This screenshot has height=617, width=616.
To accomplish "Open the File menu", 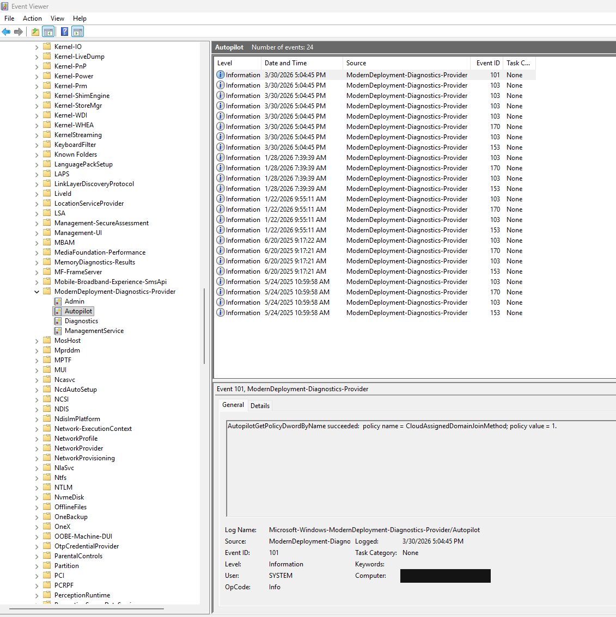I will (x=9, y=18).
